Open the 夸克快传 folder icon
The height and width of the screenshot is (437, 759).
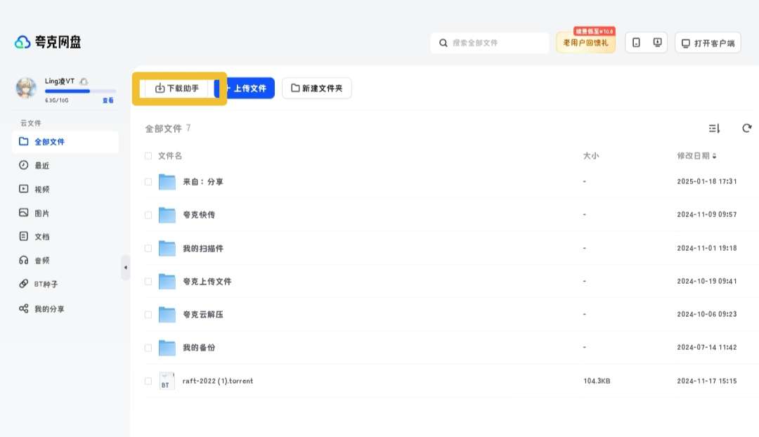coord(167,215)
